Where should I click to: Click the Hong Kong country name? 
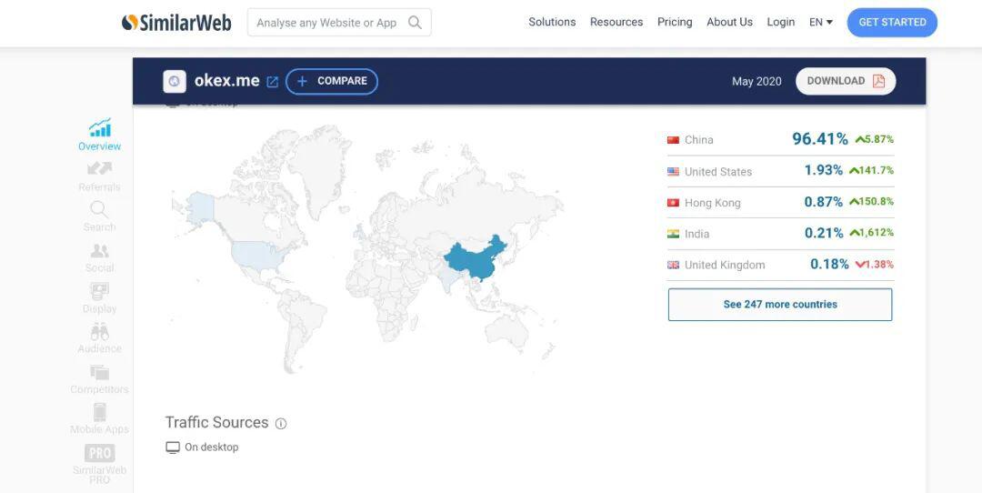(712, 203)
